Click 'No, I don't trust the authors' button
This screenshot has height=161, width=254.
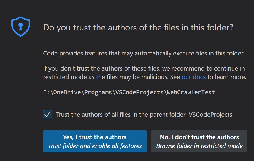[199, 141]
